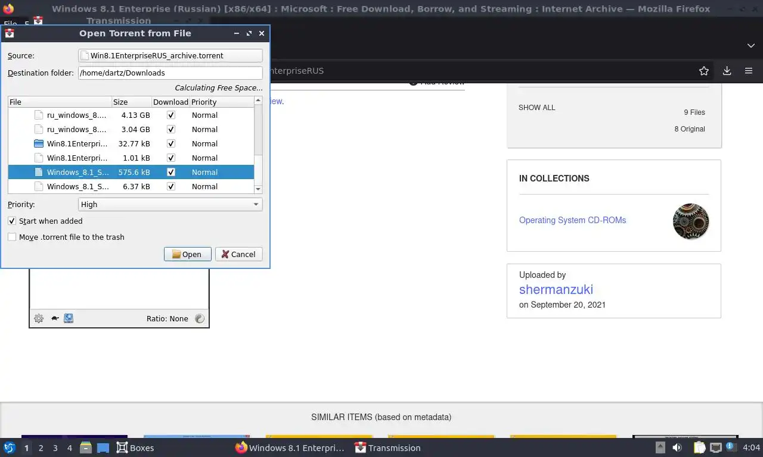
Task: Switch to the Firefox window taskbar button
Action: click(x=290, y=447)
